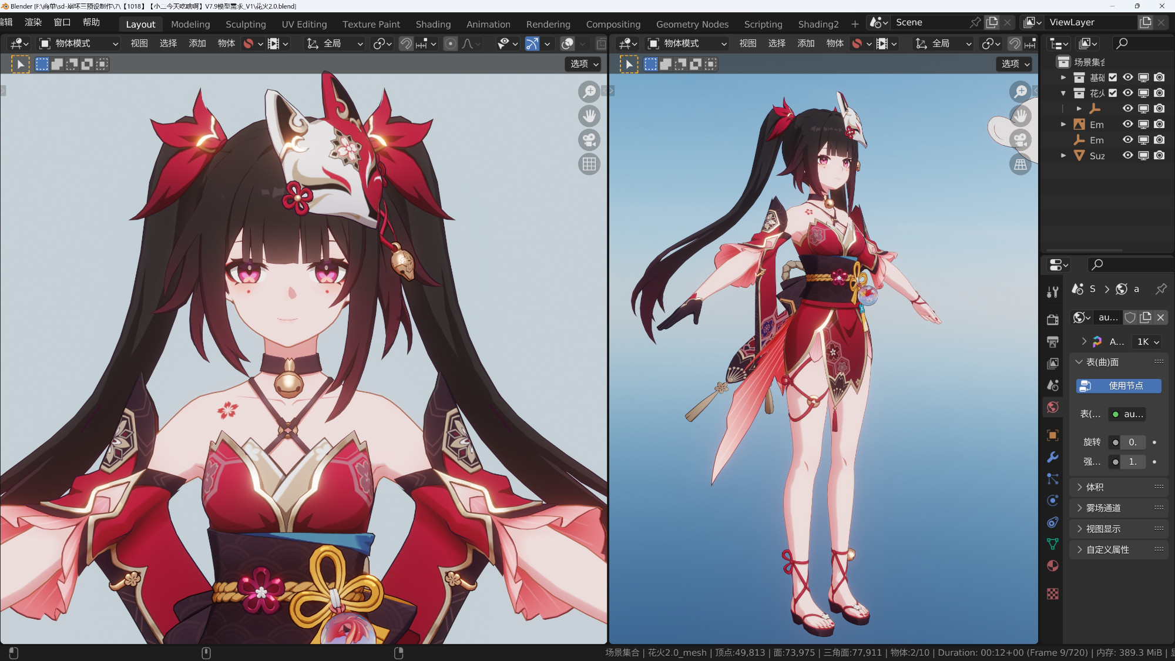Open the Material properties sphere tab
This screenshot has width=1175, height=661.
tap(1052, 566)
